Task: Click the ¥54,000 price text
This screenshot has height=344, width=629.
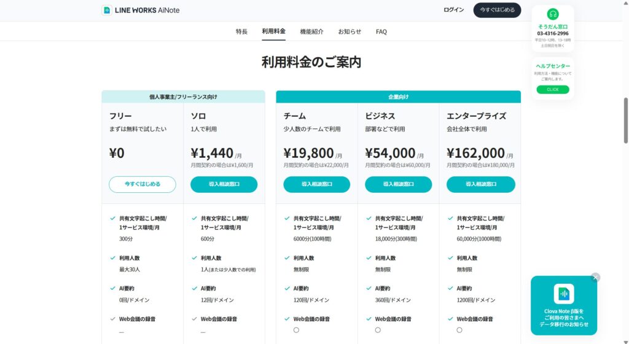Action: click(390, 153)
